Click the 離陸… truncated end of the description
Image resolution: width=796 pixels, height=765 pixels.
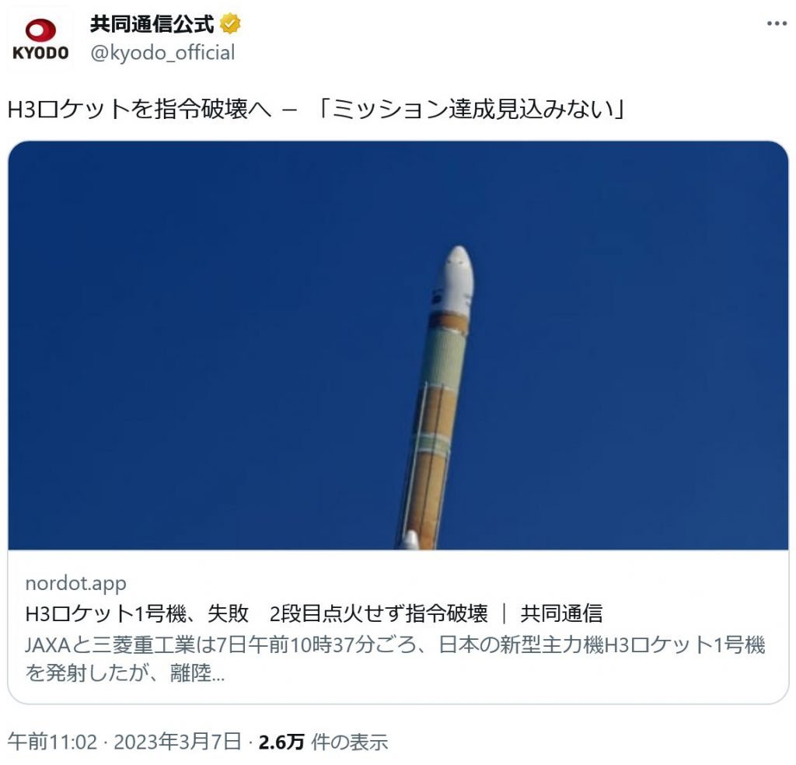pyautogui.click(x=197, y=673)
